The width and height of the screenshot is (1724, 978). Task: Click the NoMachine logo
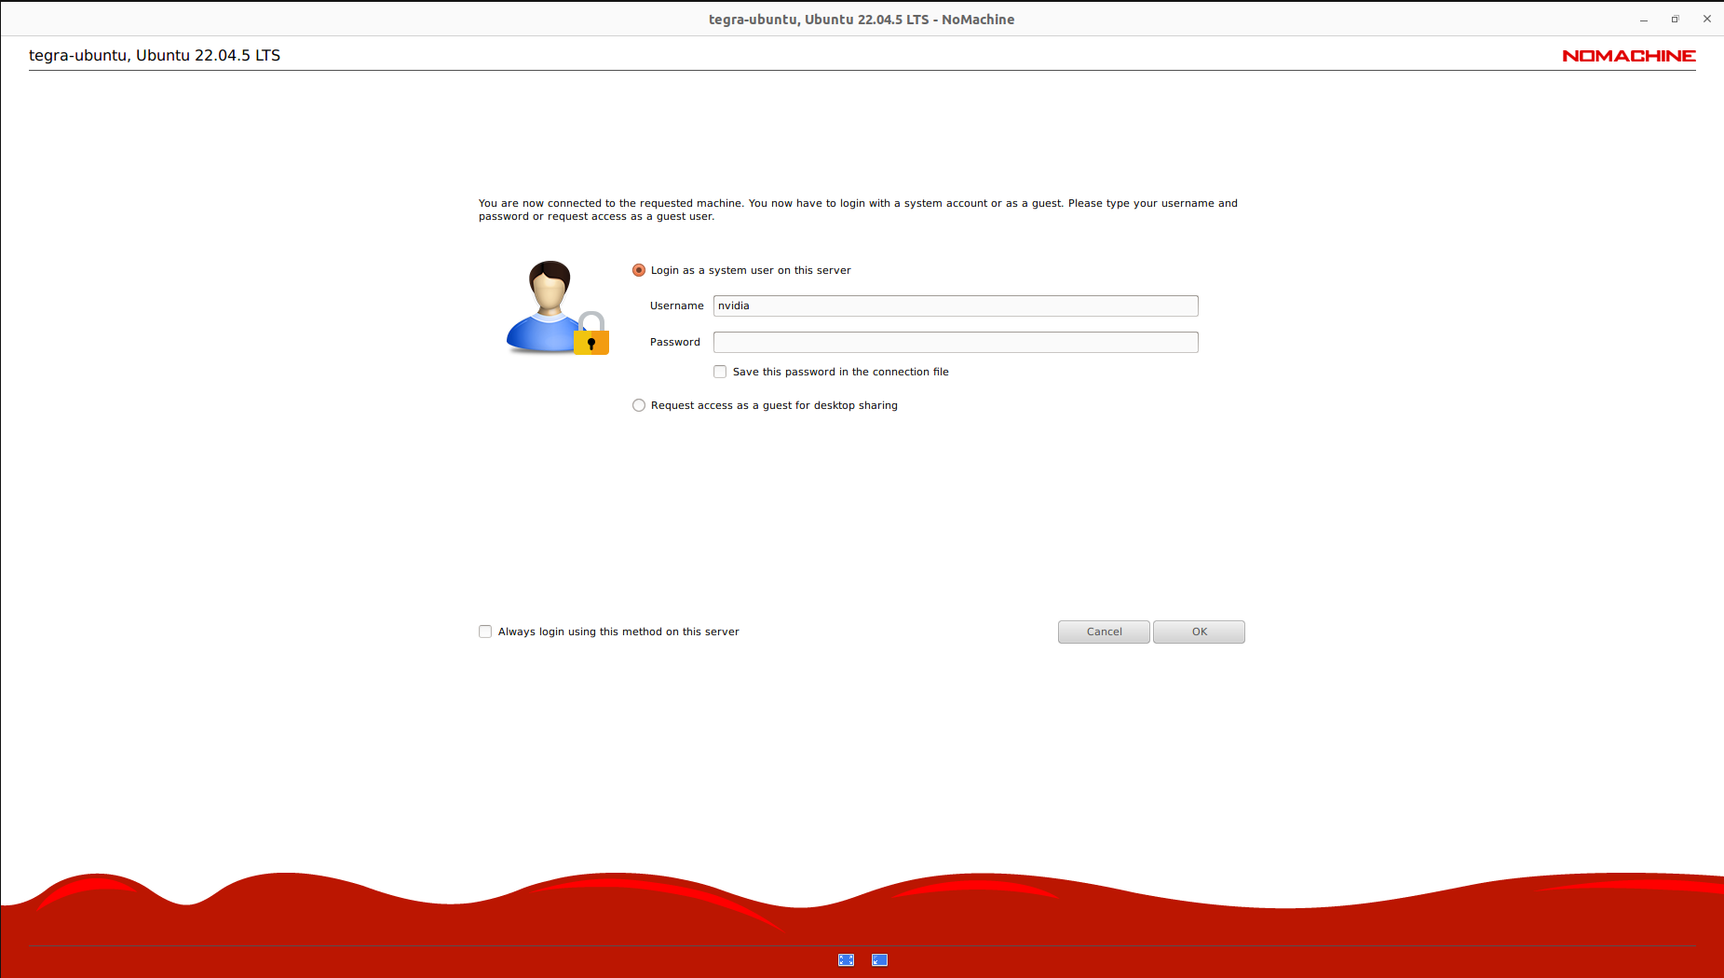tap(1628, 56)
